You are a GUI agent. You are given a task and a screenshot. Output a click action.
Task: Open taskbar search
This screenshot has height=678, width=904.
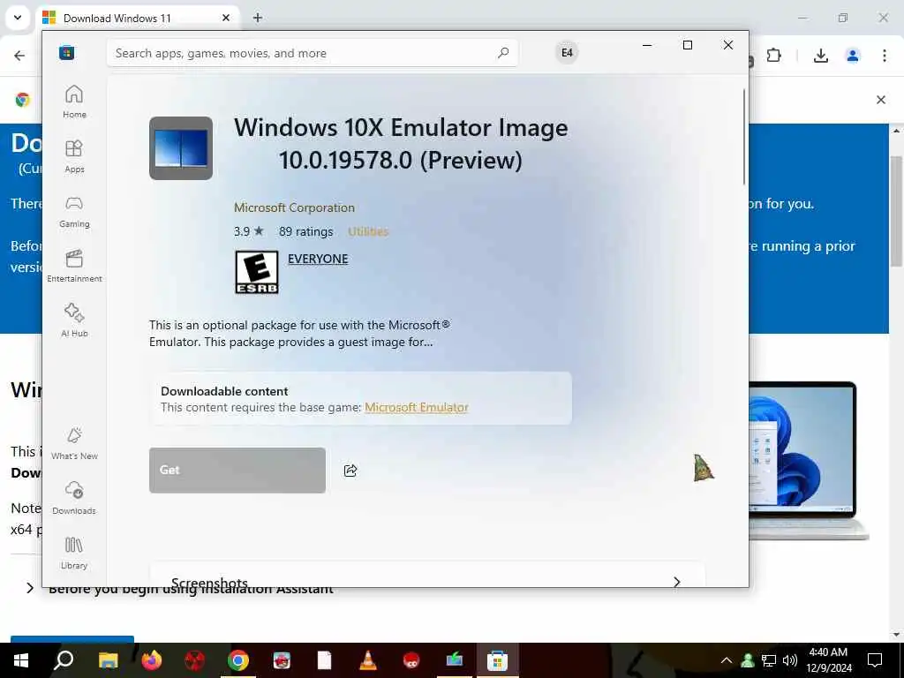pyautogui.click(x=64, y=660)
